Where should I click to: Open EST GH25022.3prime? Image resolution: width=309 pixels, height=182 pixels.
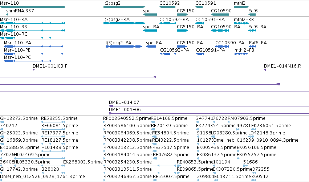point(19,133)
